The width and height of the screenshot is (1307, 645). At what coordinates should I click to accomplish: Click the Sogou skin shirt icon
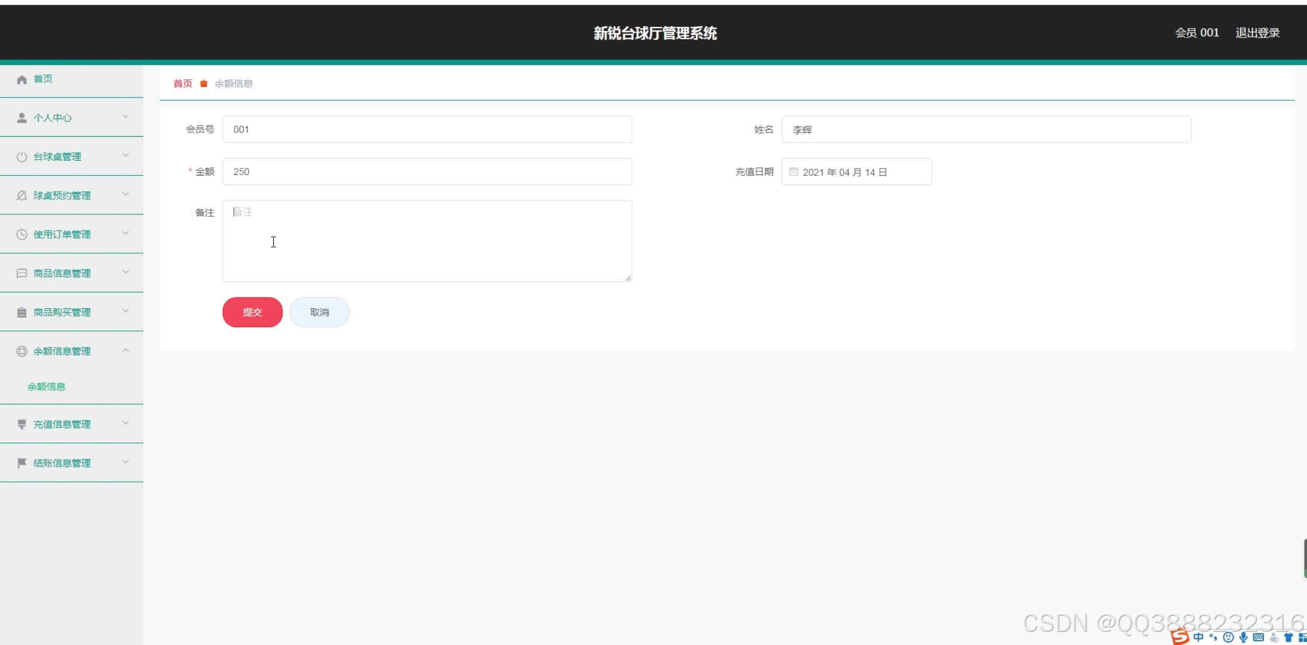pos(1288,637)
